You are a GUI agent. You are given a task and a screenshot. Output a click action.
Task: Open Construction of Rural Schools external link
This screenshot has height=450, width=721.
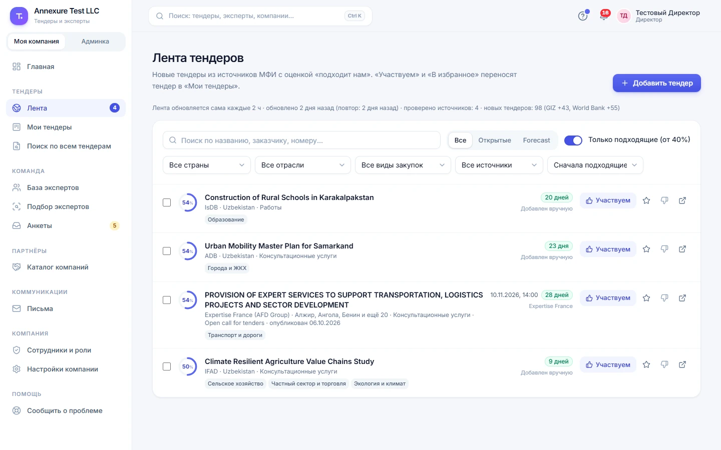point(682,200)
